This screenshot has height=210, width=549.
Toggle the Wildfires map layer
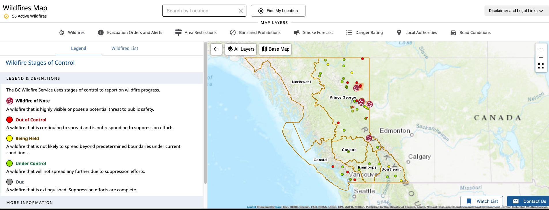(x=72, y=33)
